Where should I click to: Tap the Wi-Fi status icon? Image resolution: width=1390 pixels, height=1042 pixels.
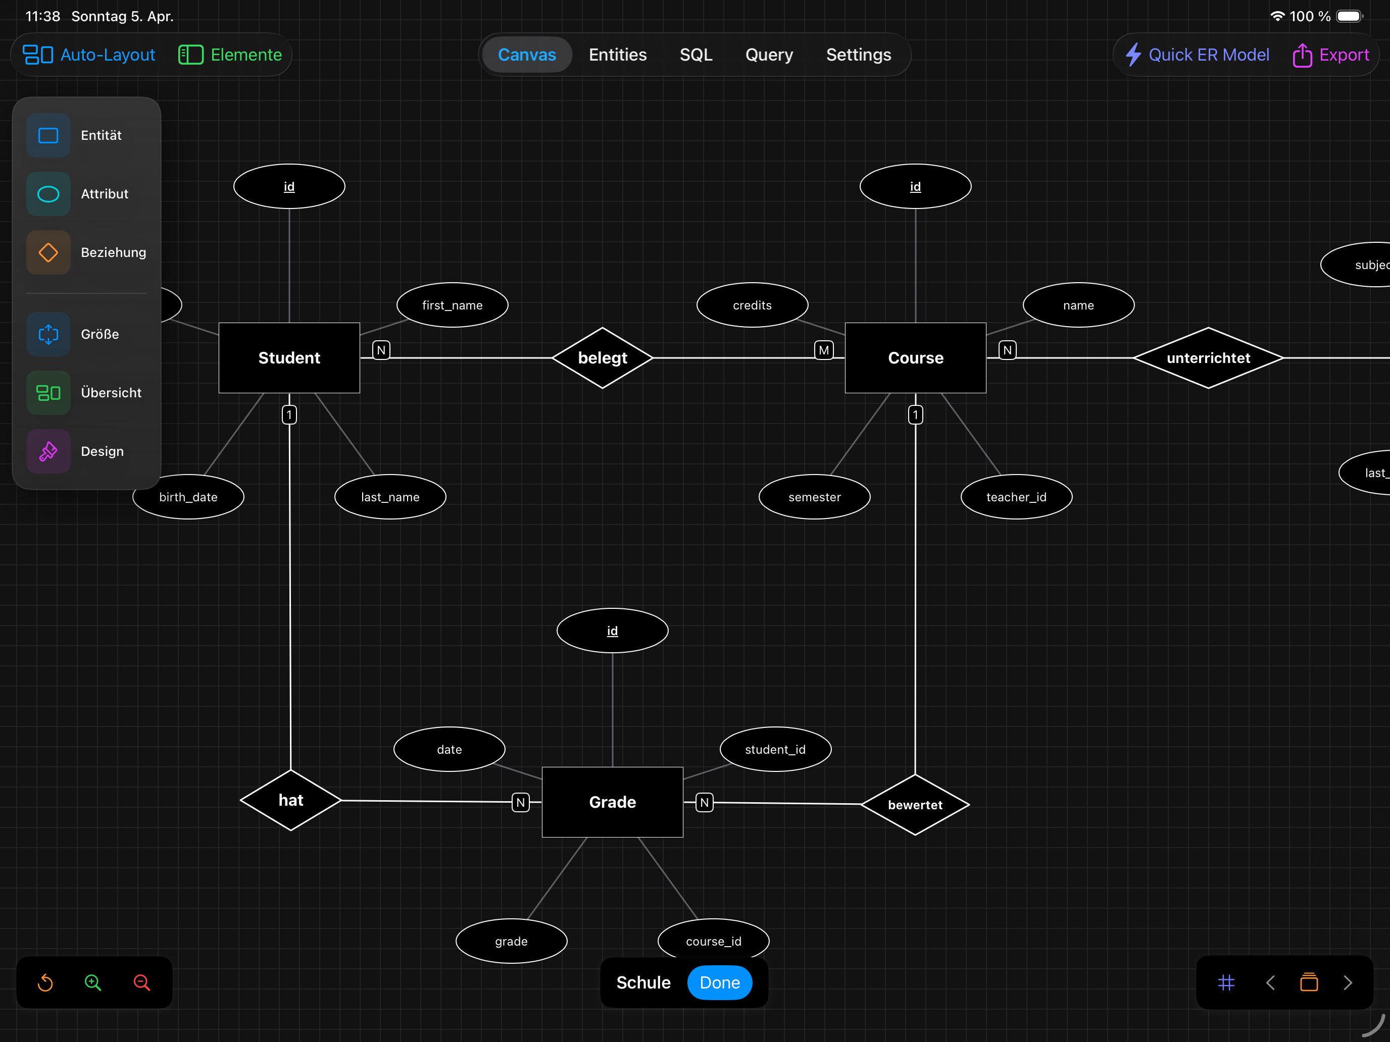[1277, 16]
